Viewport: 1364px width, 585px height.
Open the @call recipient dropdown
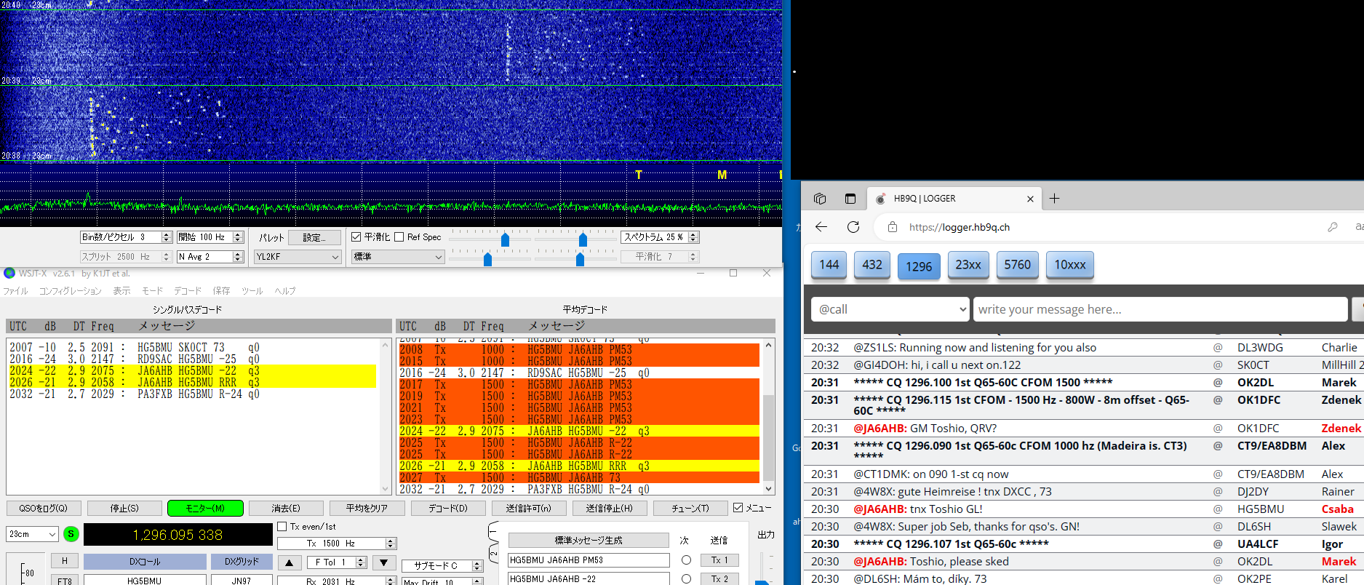890,309
